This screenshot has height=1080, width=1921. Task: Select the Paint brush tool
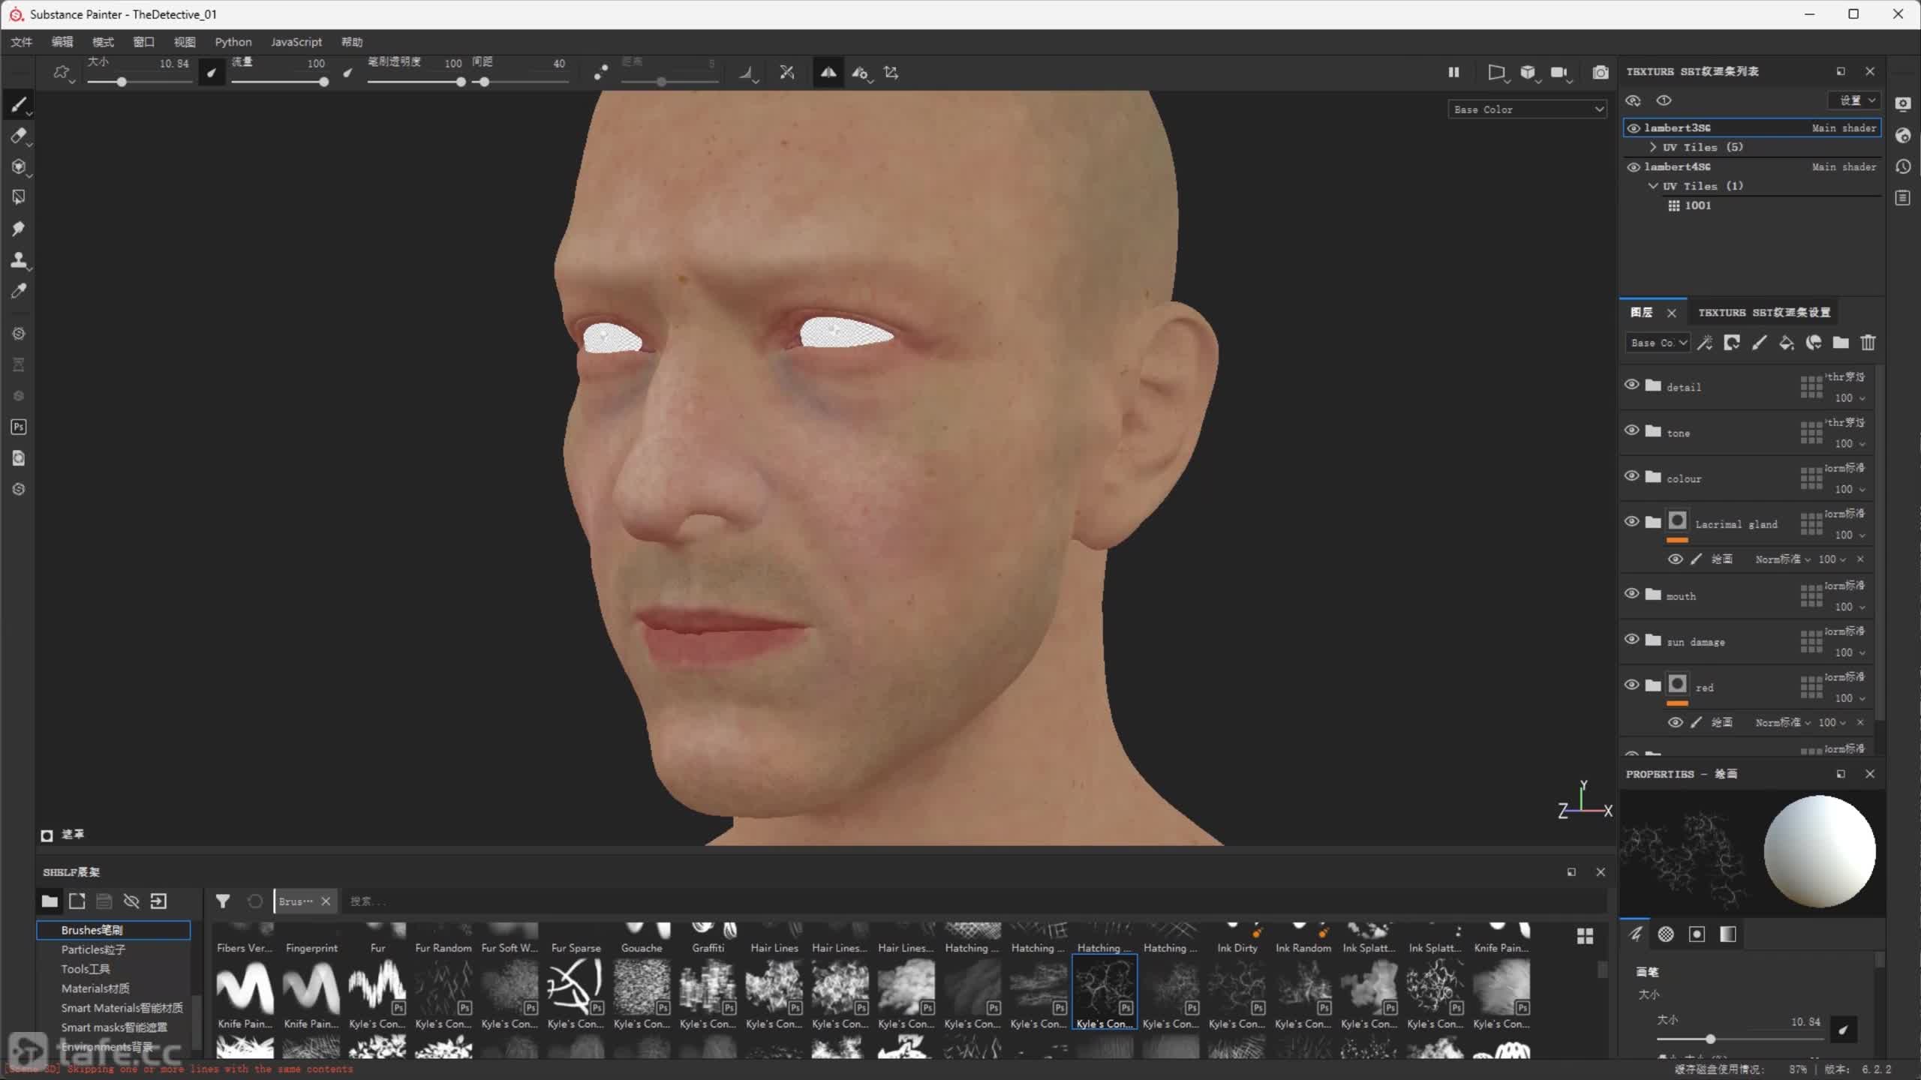click(x=19, y=104)
